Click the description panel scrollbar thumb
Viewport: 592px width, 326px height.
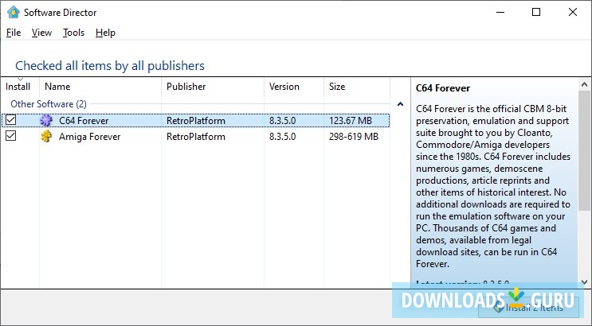[x=584, y=150]
